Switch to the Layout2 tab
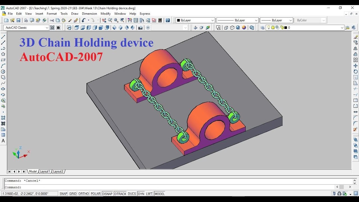The image size is (359, 202). 58,171
